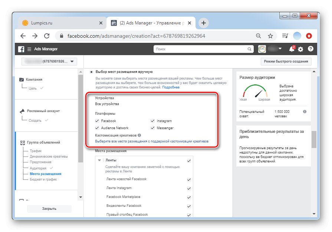Select the Ads Manager browser tab
The height and width of the screenshot is (232, 332).
point(151,23)
